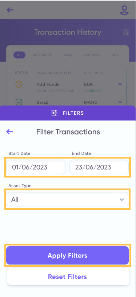Open the Asset Type dropdown
This screenshot has width=136, height=297.
pos(68,199)
